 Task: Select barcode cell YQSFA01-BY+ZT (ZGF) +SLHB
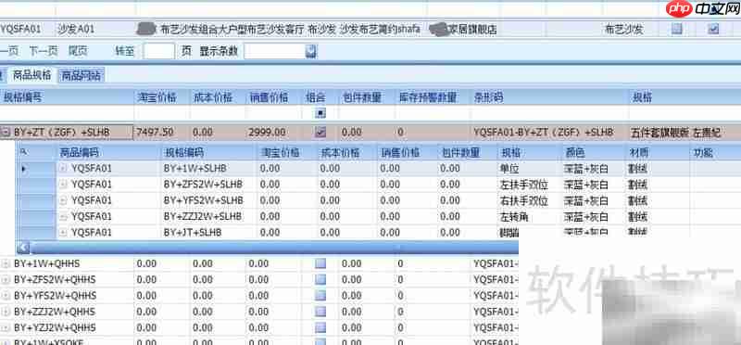pyautogui.click(x=549, y=133)
